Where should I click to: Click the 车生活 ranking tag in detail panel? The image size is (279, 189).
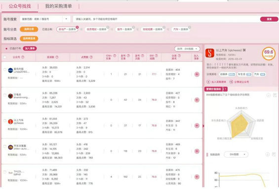[x=244, y=75]
